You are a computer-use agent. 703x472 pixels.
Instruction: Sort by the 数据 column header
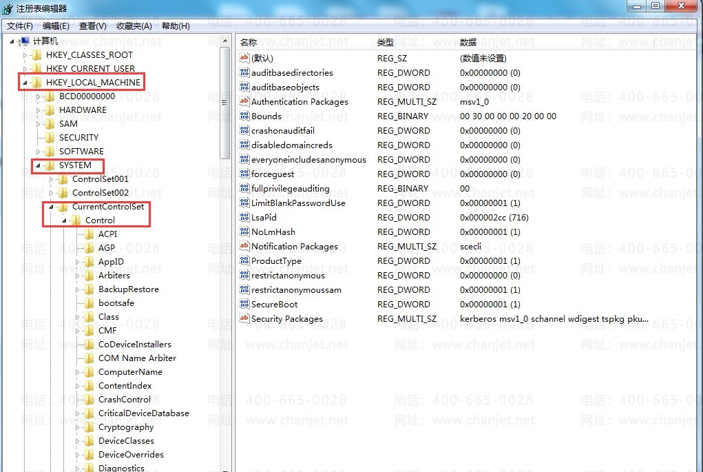pos(554,42)
